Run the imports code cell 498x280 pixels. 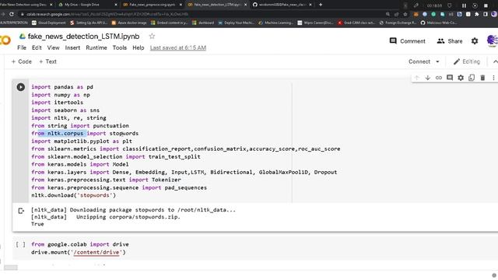(21, 87)
